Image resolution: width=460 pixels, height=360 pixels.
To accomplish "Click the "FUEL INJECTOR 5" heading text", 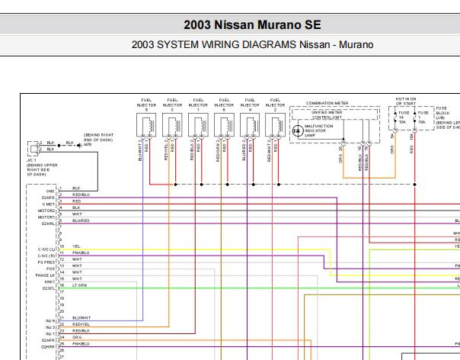I will point(146,105).
